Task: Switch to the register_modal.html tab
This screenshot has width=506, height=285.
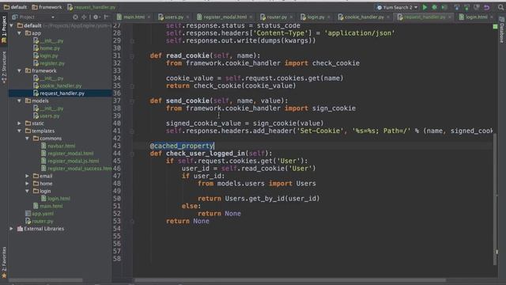Action: (225, 17)
